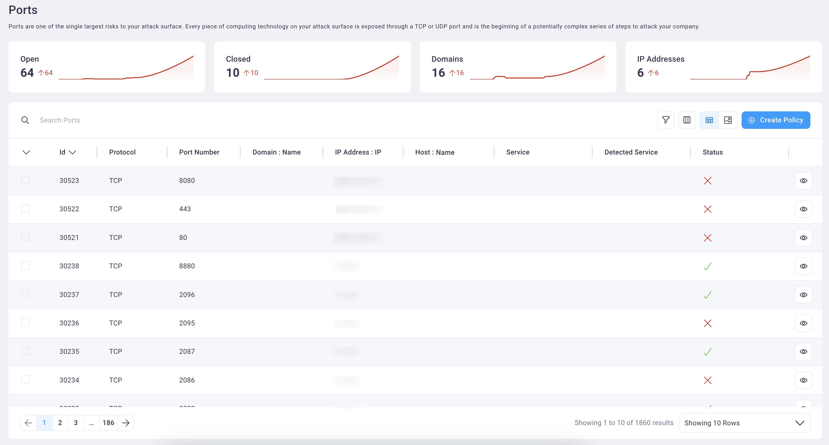The height and width of the screenshot is (445, 829).
Task: Select checkbox for row 30522
Action: [x=25, y=208]
